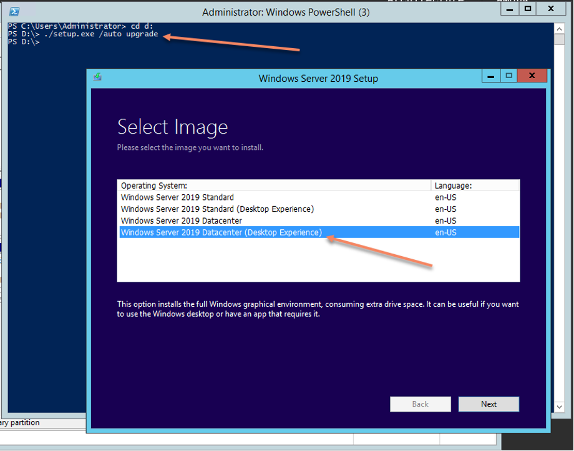
Task: Click the PowerShell icon in the title bar
Action: (13, 9)
